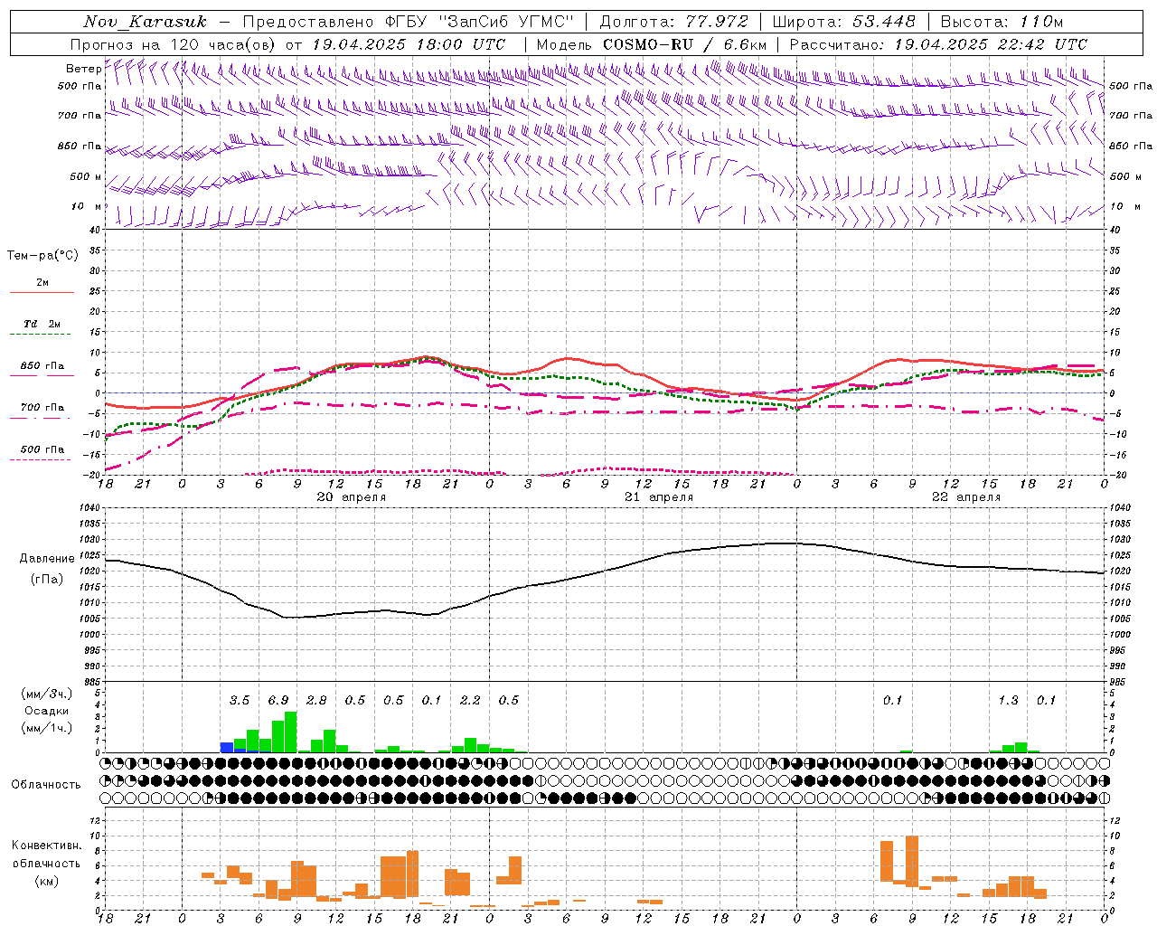Viewport: 1157px width, 926px height.
Task: Click the tallest orange convective cloud bar
Action: [912, 861]
